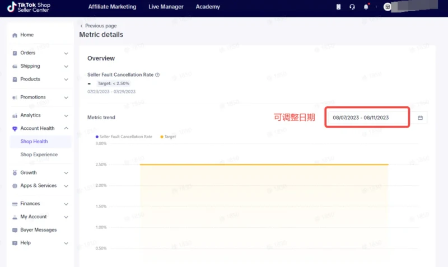Open the Orders section label
448x267 pixels.
coord(27,53)
